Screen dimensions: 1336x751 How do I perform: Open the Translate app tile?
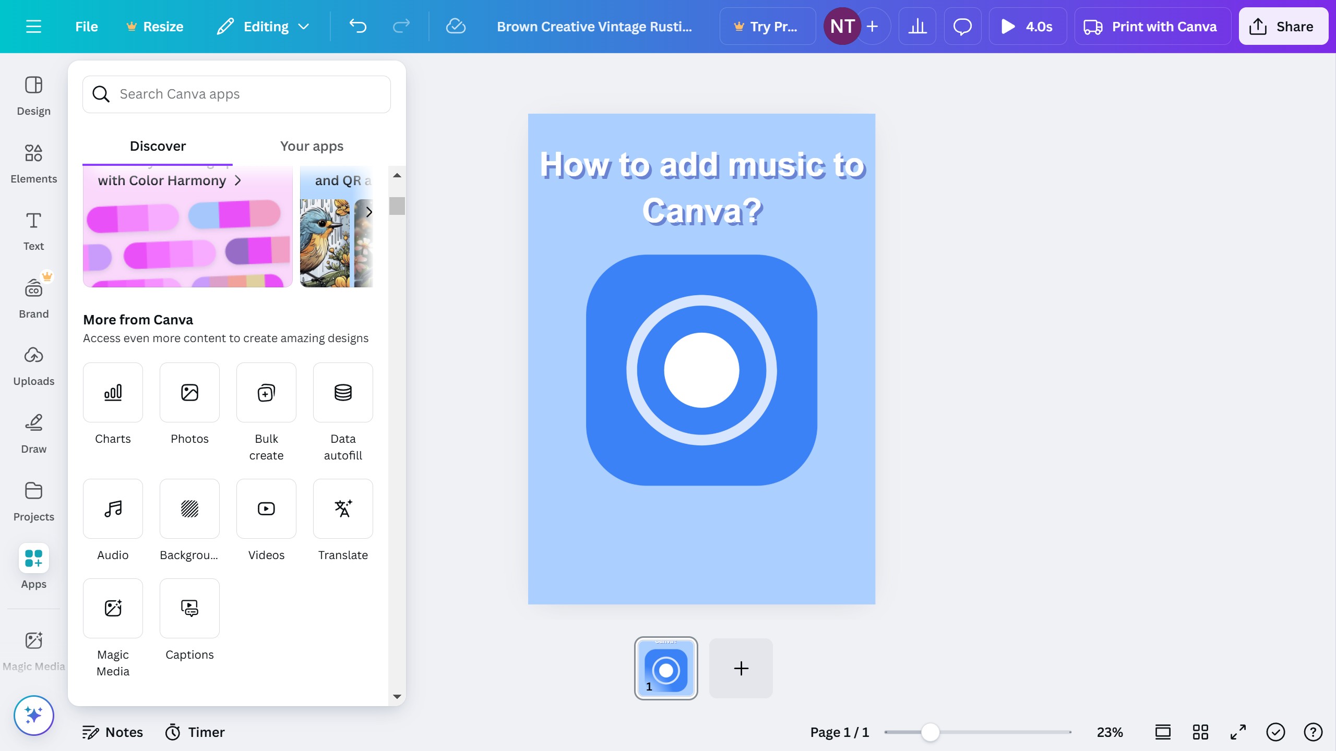(x=343, y=508)
